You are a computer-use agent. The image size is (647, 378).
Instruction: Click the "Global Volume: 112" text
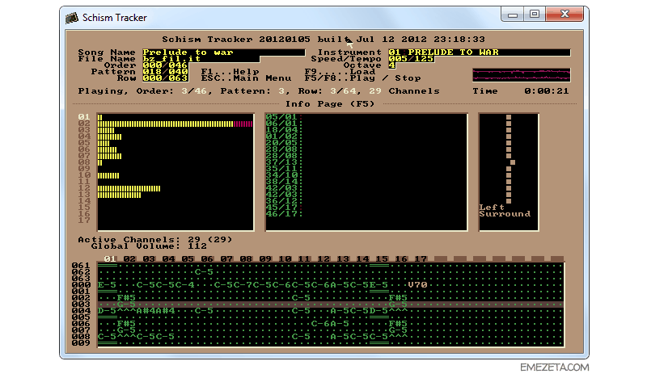pos(149,246)
